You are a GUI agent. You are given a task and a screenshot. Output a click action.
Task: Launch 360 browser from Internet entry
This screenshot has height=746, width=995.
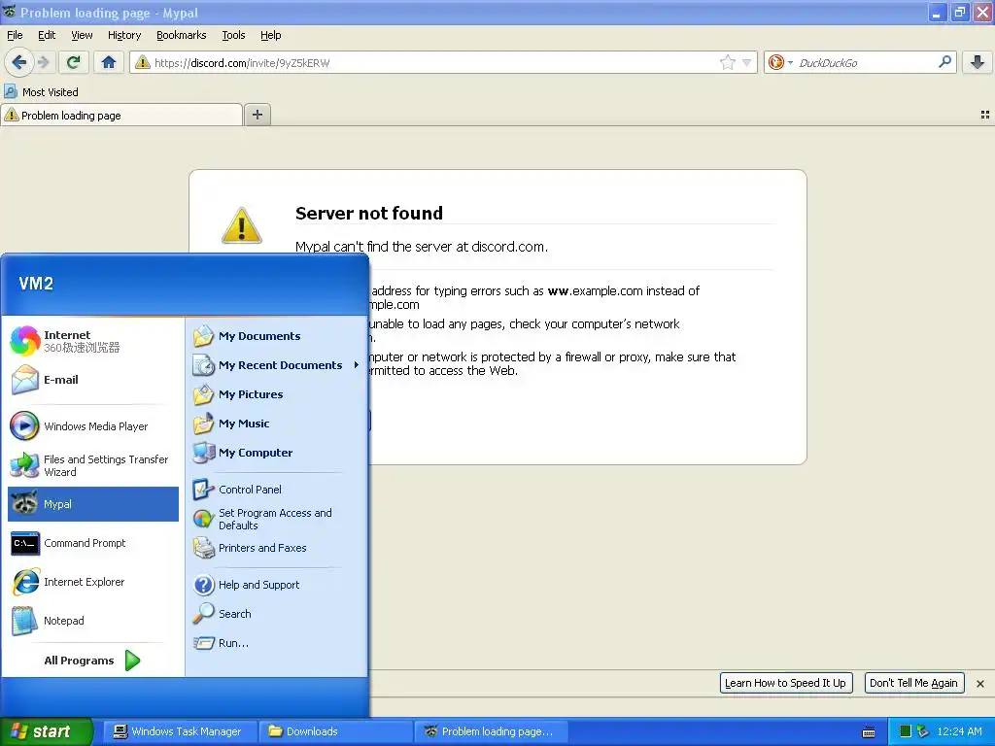click(x=92, y=341)
